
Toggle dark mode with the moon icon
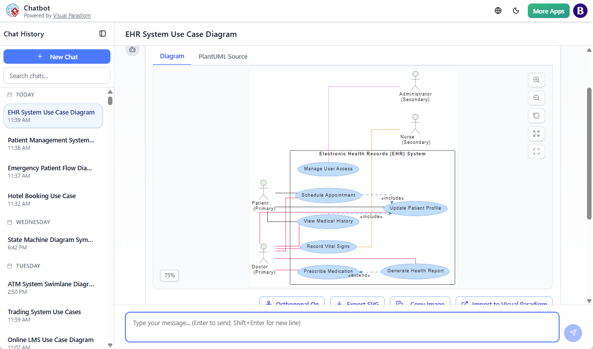(x=516, y=10)
